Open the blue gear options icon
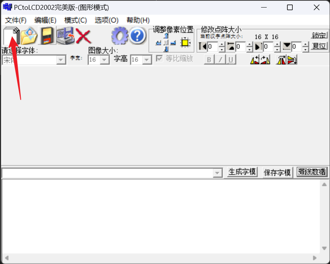The width and height of the screenshot is (330, 264). coord(120,36)
